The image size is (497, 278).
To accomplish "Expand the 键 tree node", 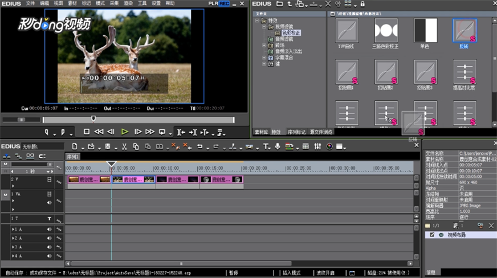I will (264, 64).
